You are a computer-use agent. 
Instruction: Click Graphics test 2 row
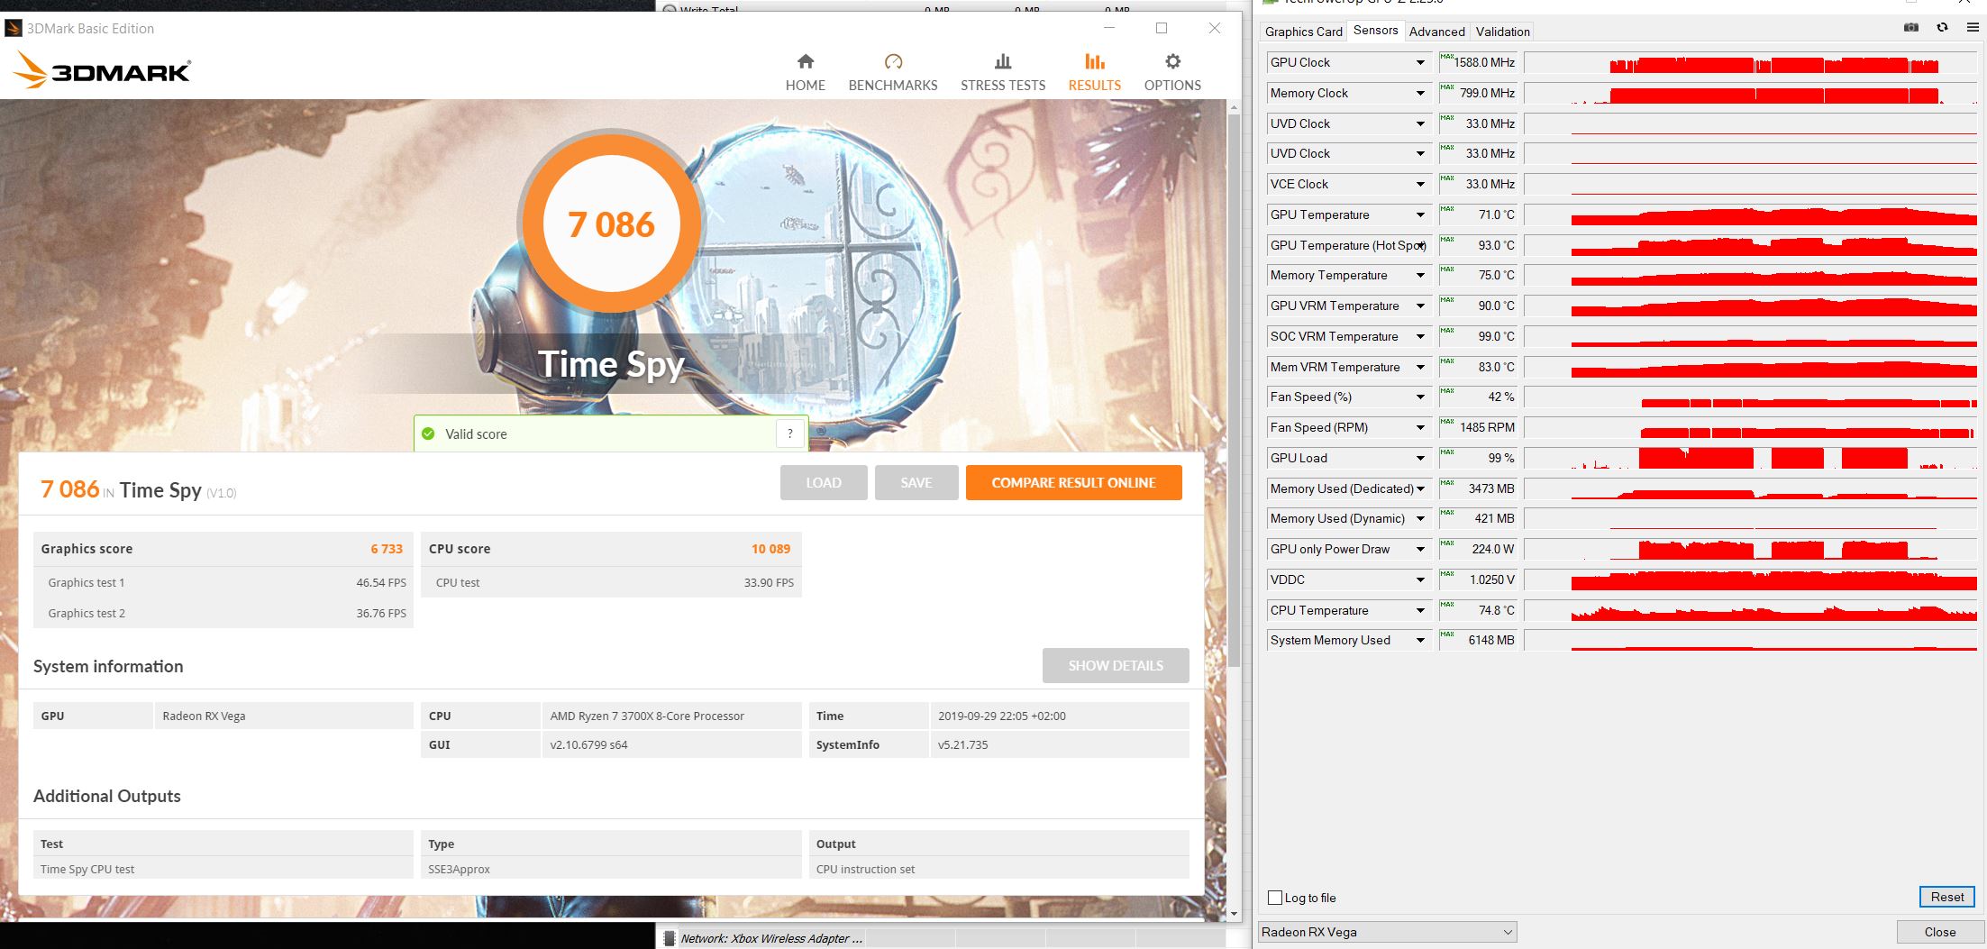tap(223, 613)
